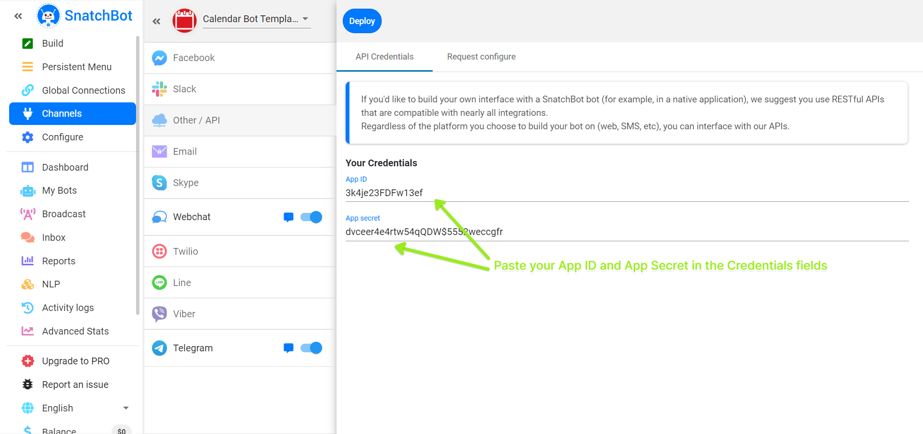Click the red calendar bot avatar
The height and width of the screenshot is (434, 923).
coord(185,21)
